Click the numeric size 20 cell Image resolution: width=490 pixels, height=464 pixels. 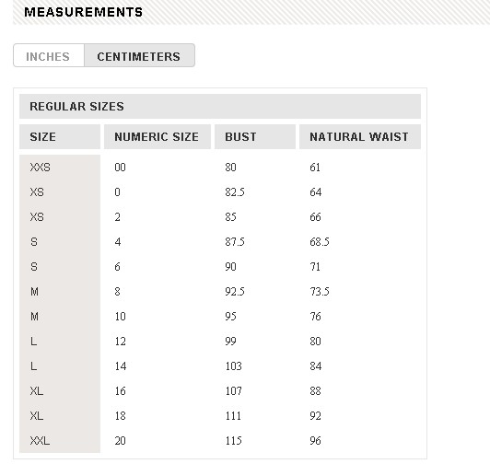pyautogui.click(x=120, y=441)
